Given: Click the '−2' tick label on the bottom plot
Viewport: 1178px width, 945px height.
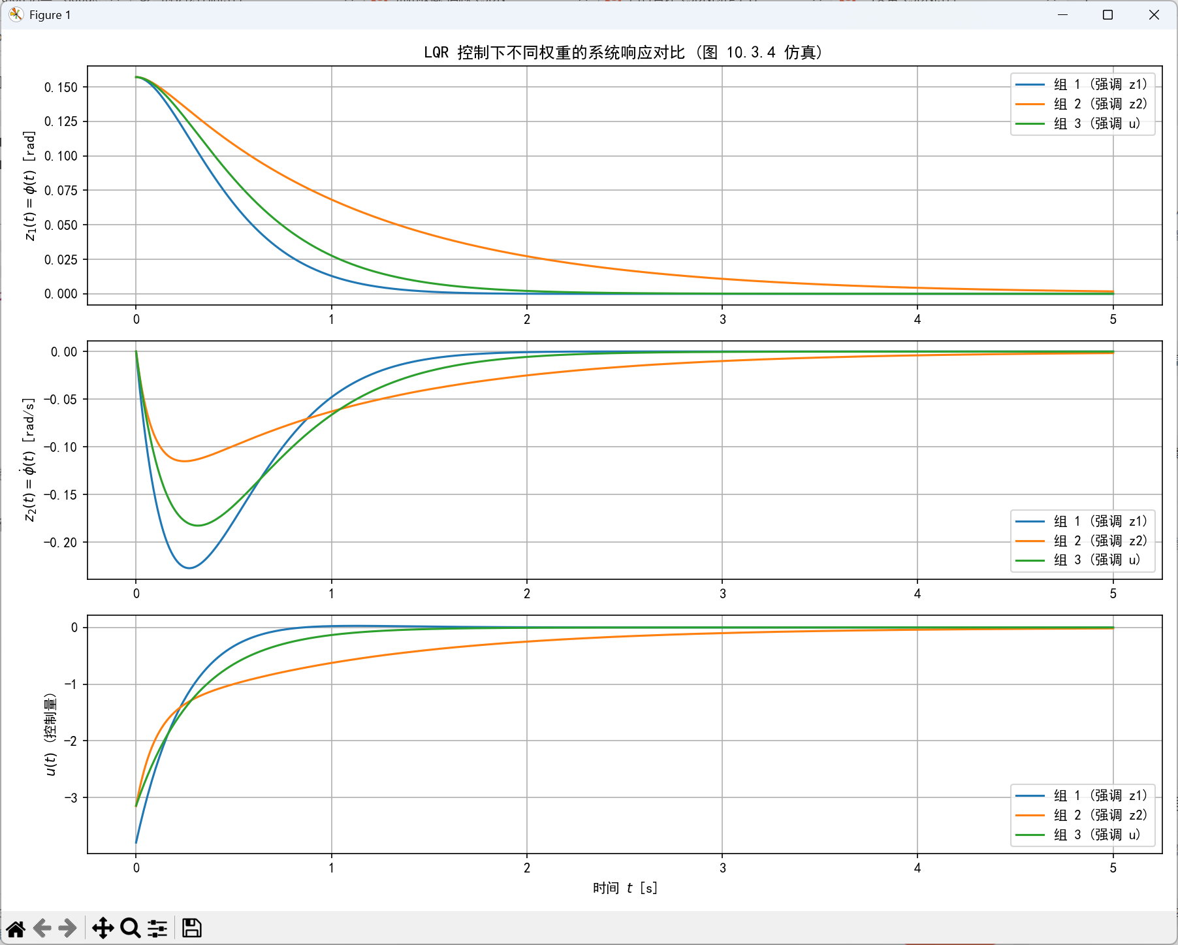Looking at the screenshot, I should click(x=71, y=741).
